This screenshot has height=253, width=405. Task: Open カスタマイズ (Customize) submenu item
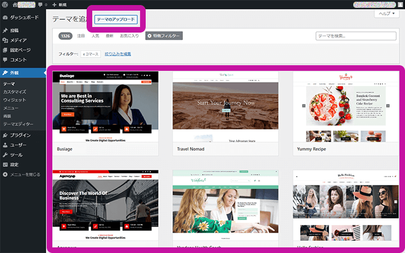coord(15,91)
